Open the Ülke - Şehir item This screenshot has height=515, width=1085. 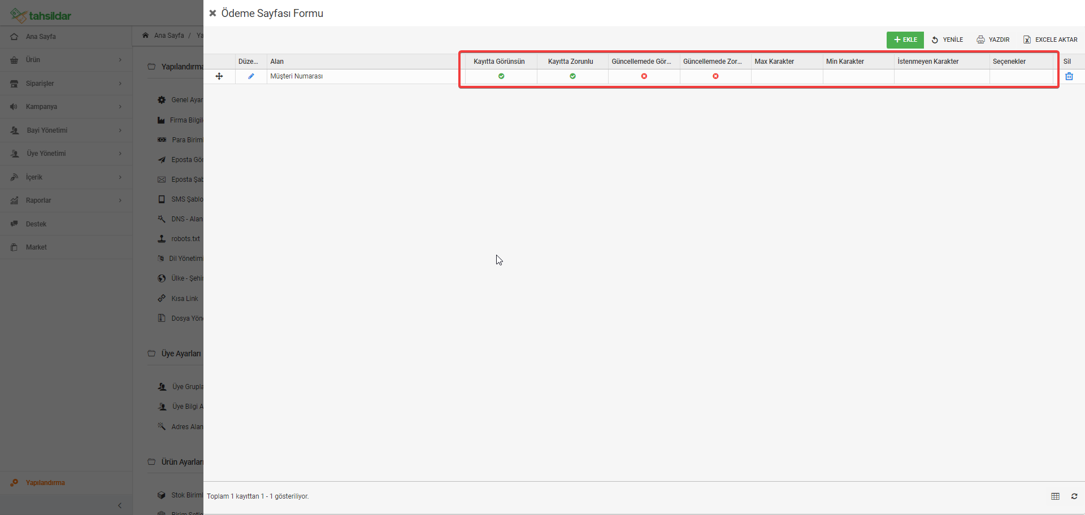180,278
